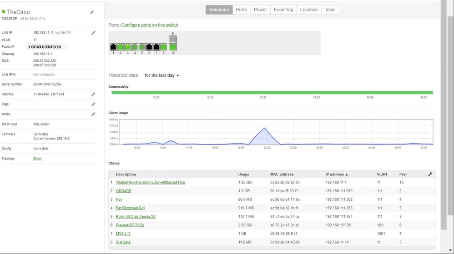This screenshot has width=454, height=254.
Task: Show the Topology view link
Action: (37, 159)
